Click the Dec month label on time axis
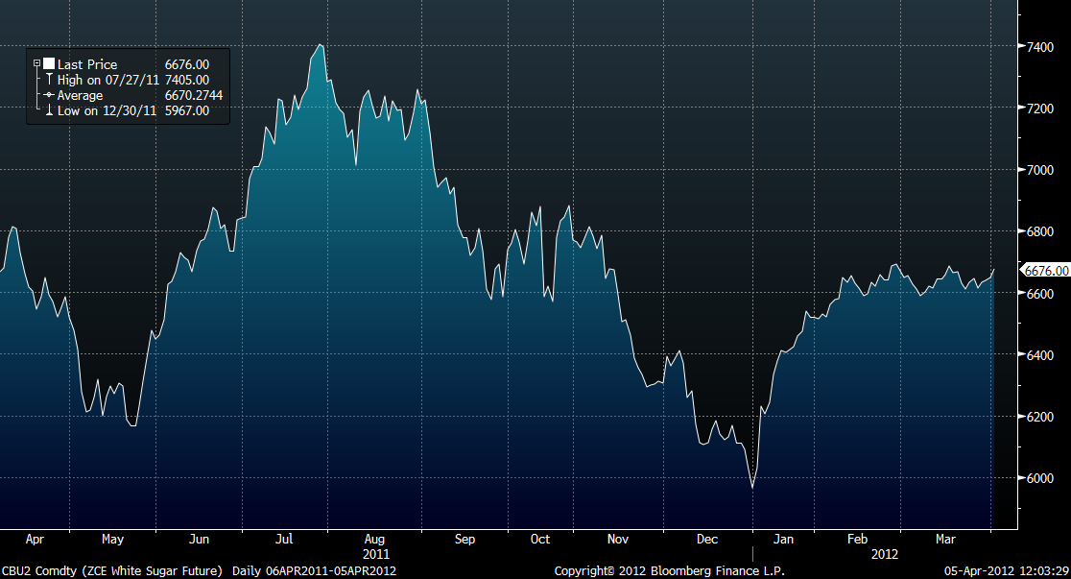 click(x=707, y=540)
